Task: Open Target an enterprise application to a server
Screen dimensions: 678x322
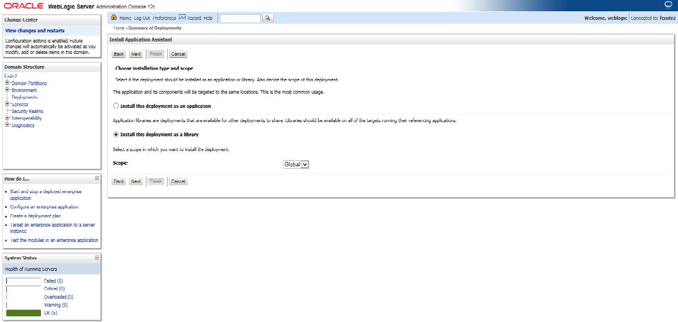Action: pyautogui.click(x=52, y=228)
